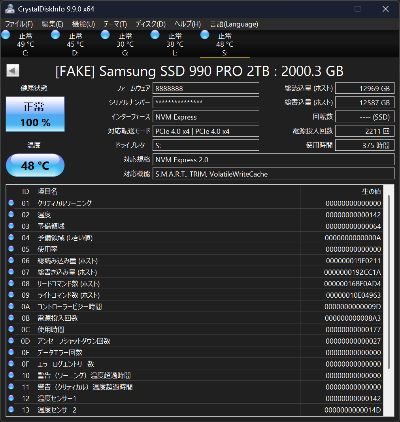400x422 pixels.
Task: Click the 48 °C temperature button
Action: click(x=35, y=165)
